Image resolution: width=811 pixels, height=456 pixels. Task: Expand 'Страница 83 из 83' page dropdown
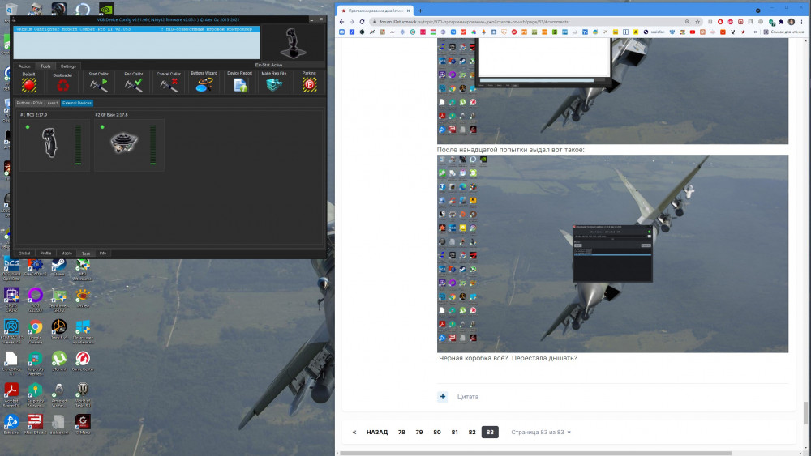pyautogui.click(x=541, y=433)
